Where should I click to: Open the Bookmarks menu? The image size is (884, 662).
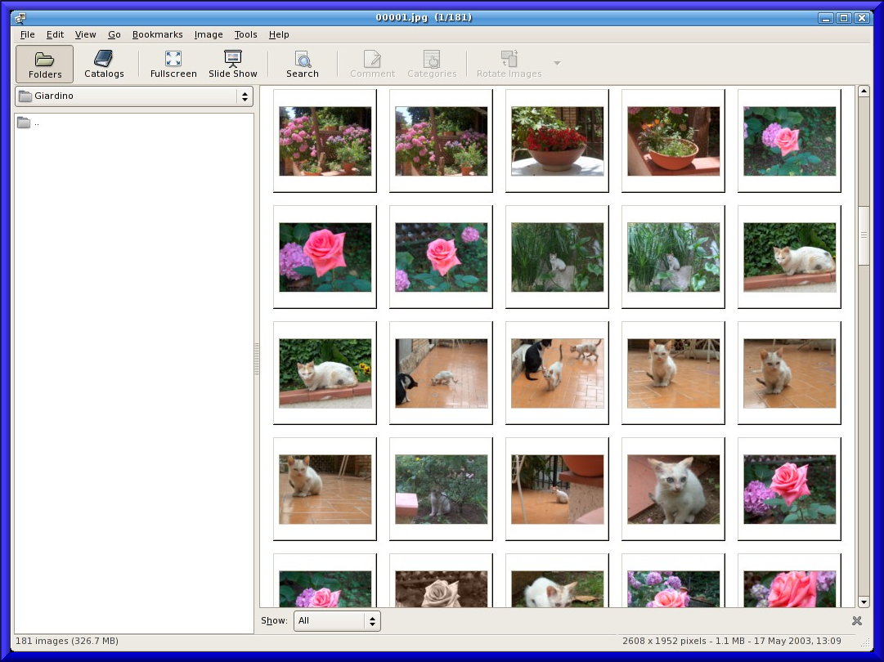click(x=157, y=34)
